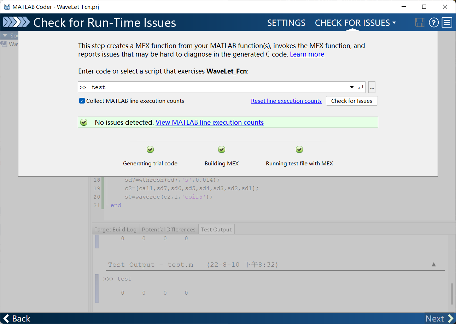Expand the CHECK FOR ISSUES dropdown menu

click(355, 23)
